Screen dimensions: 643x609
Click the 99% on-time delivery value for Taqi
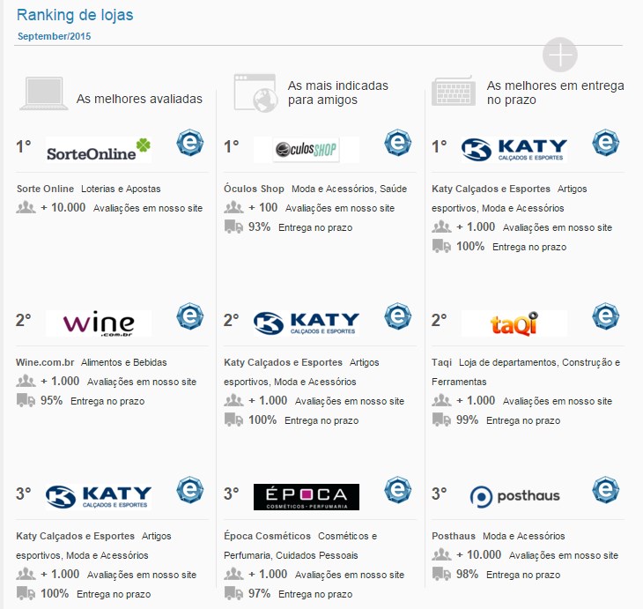[467, 420]
